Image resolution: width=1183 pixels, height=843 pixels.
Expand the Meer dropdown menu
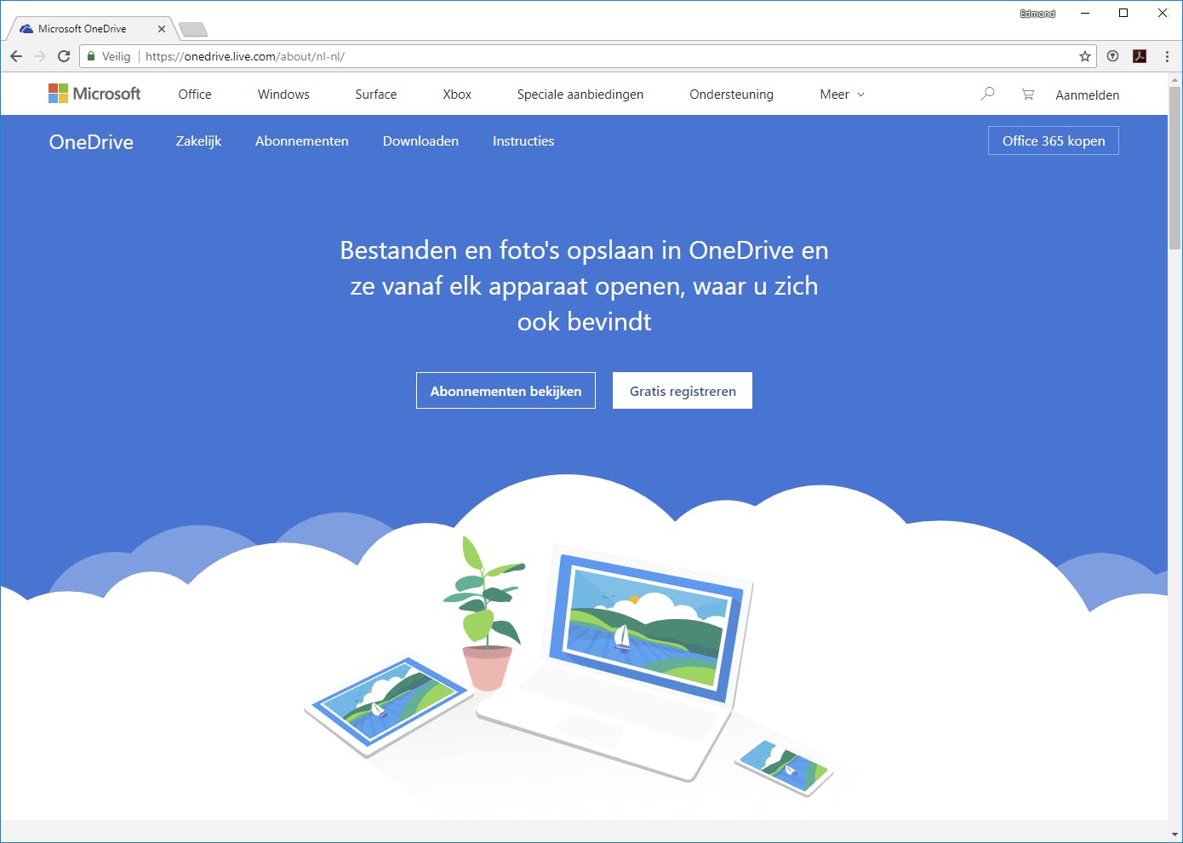pyautogui.click(x=842, y=95)
